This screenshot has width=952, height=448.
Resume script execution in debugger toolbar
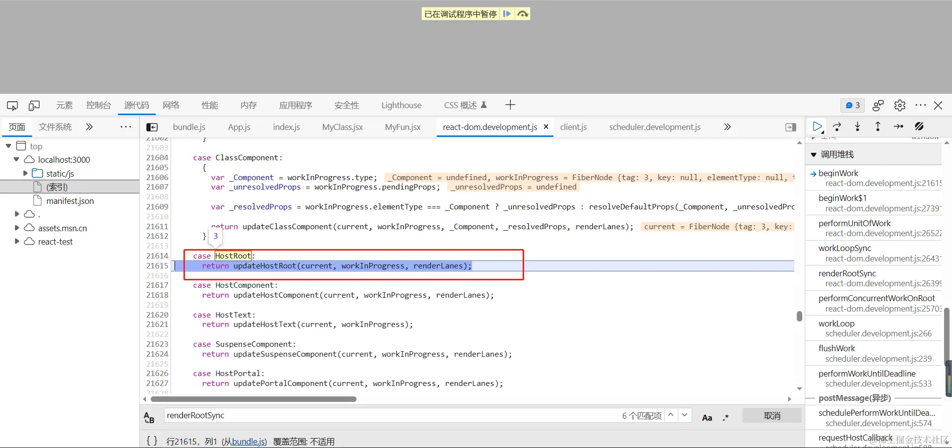pos(817,127)
